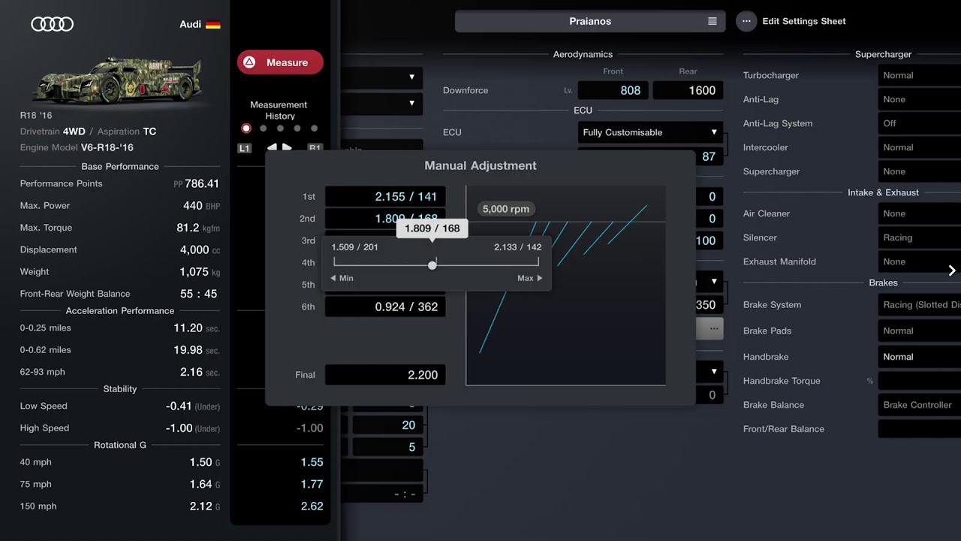The width and height of the screenshot is (961, 541).
Task: Click the Weight 1,075 kg value
Action: [200, 271]
